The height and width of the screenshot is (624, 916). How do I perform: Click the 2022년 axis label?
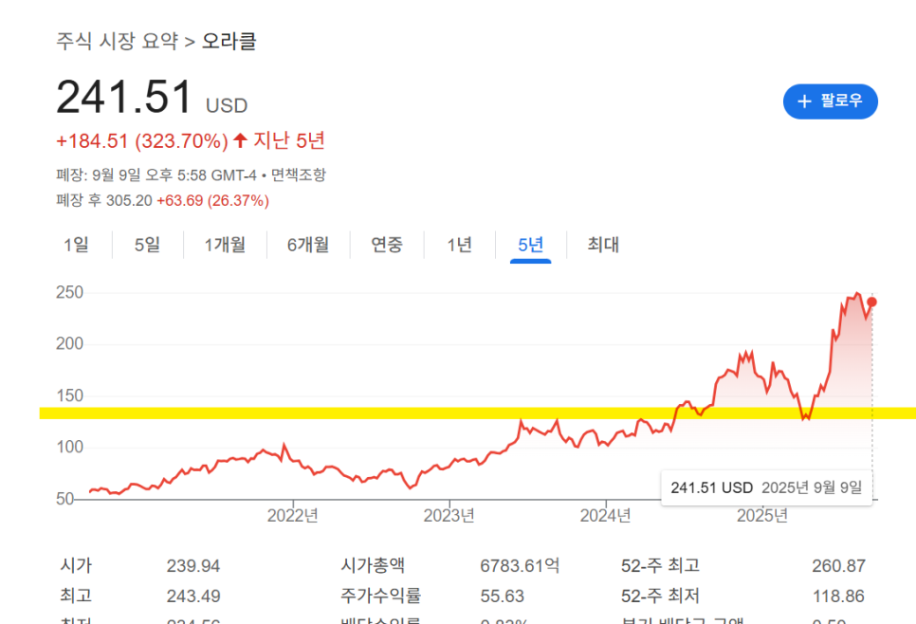coord(293,515)
